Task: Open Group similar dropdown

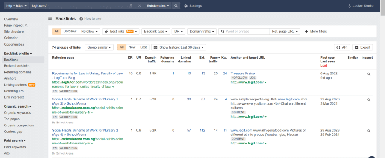Action: (x=99, y=47)
